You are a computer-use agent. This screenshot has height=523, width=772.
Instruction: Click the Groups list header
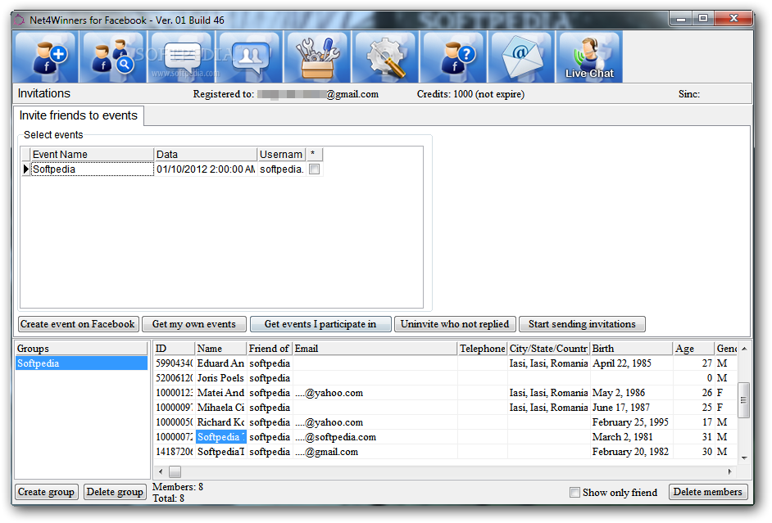81,349
